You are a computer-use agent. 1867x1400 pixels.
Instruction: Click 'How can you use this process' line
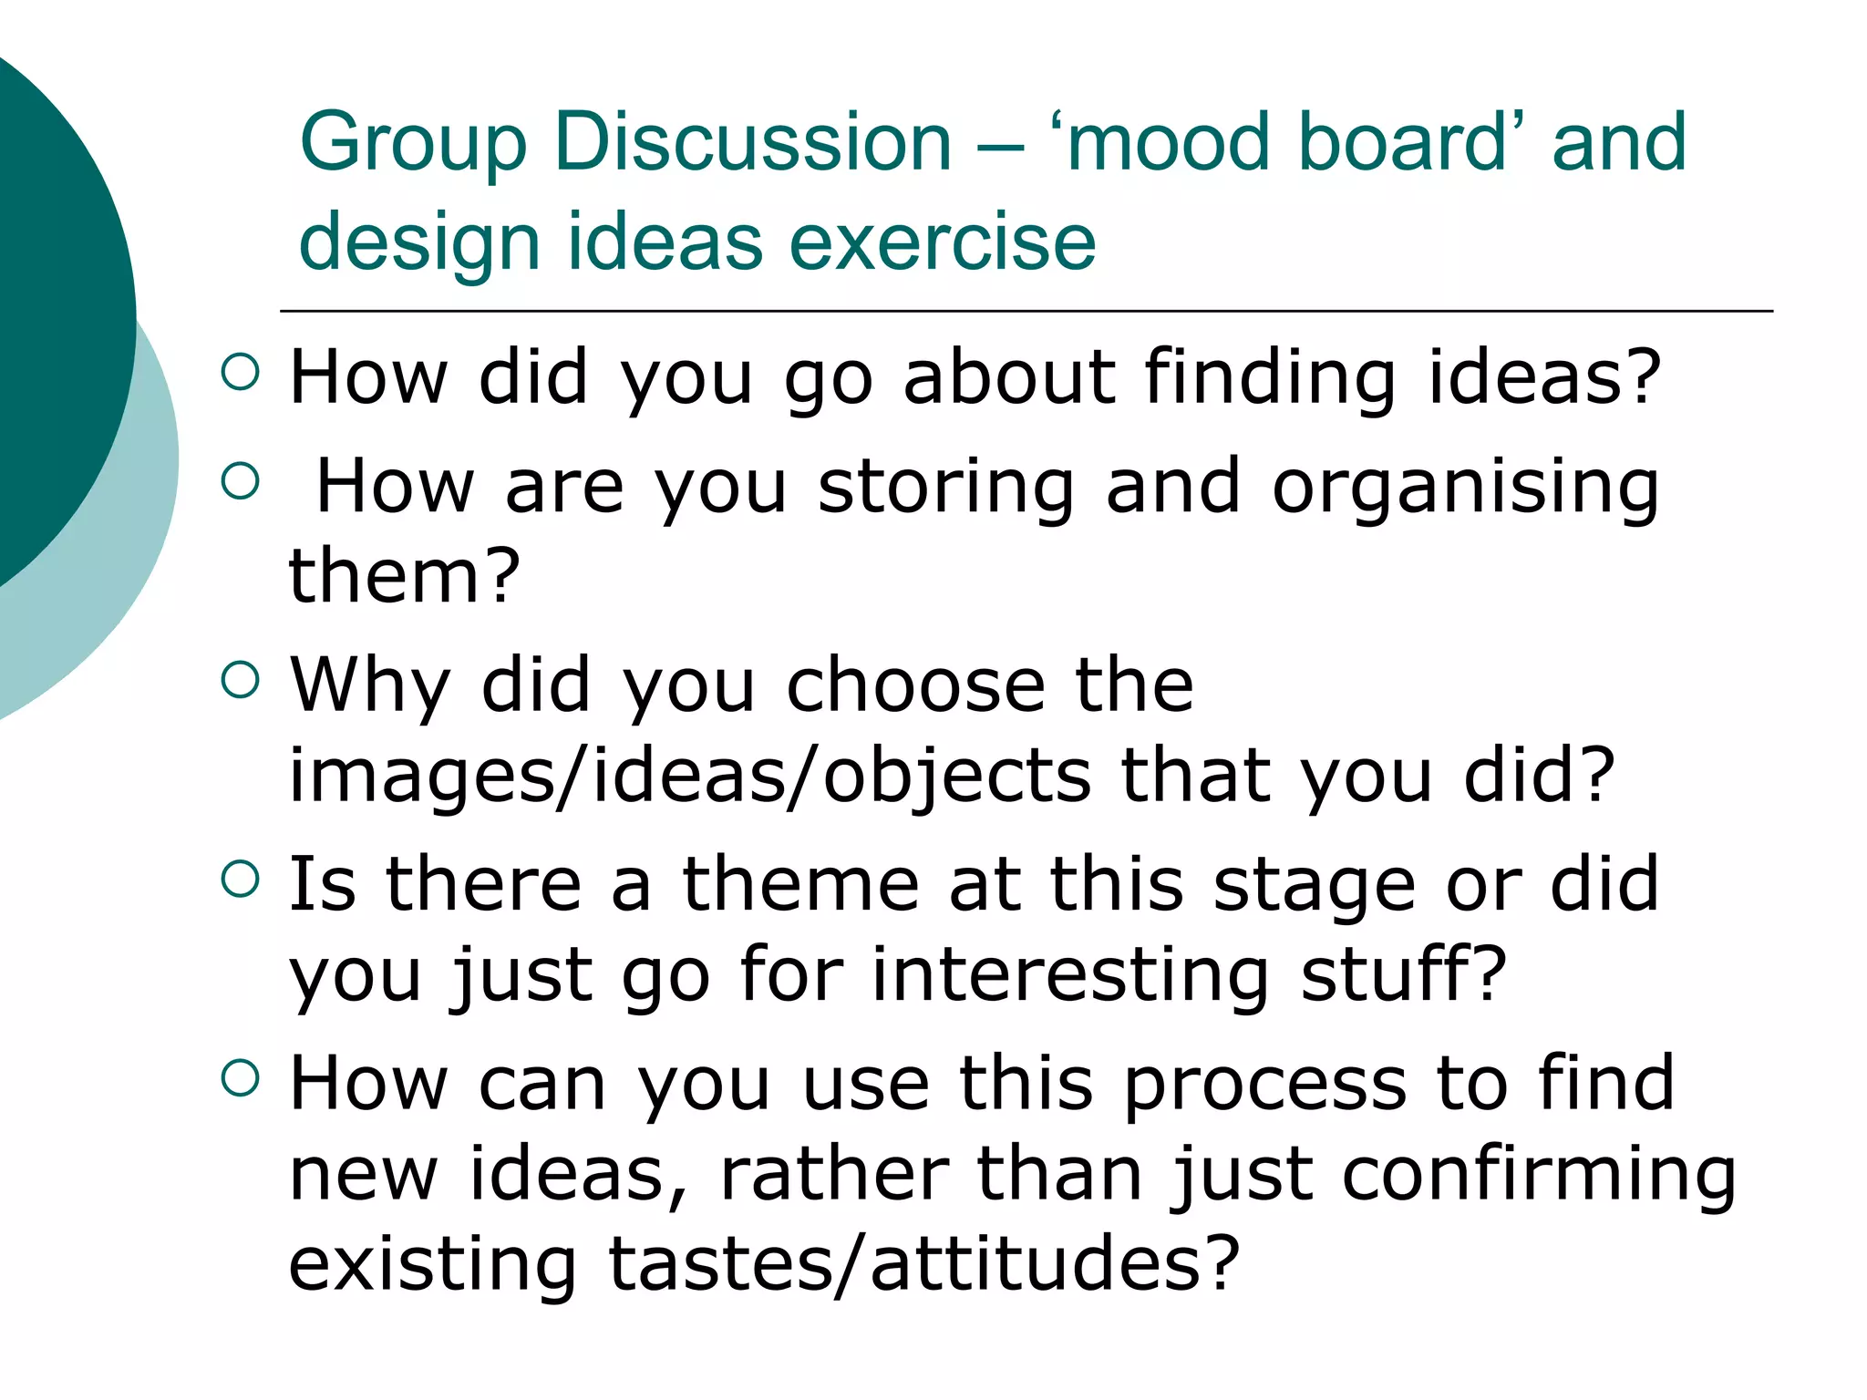pyautogui.click(x=982, y=1083)
